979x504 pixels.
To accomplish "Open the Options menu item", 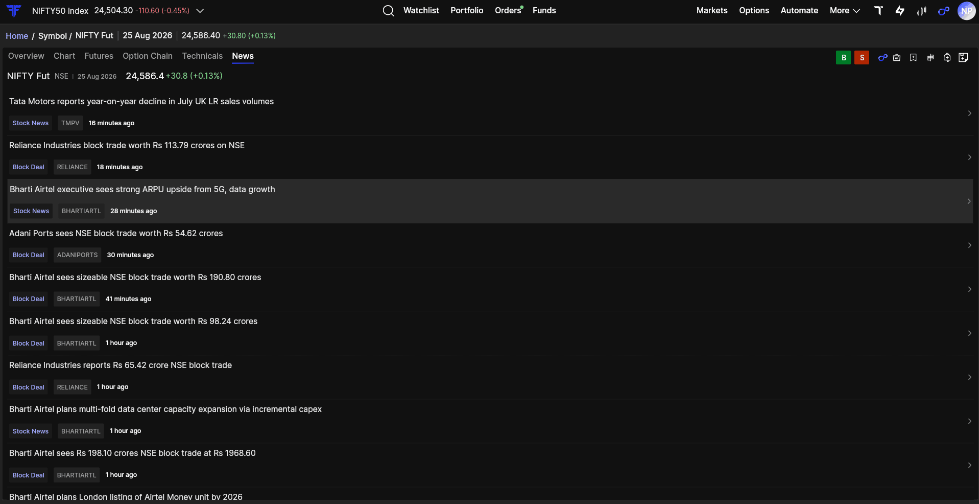I will click(x=754, y=11).
